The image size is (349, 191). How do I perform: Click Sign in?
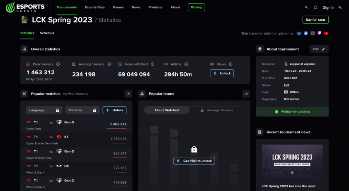[329, 7]
